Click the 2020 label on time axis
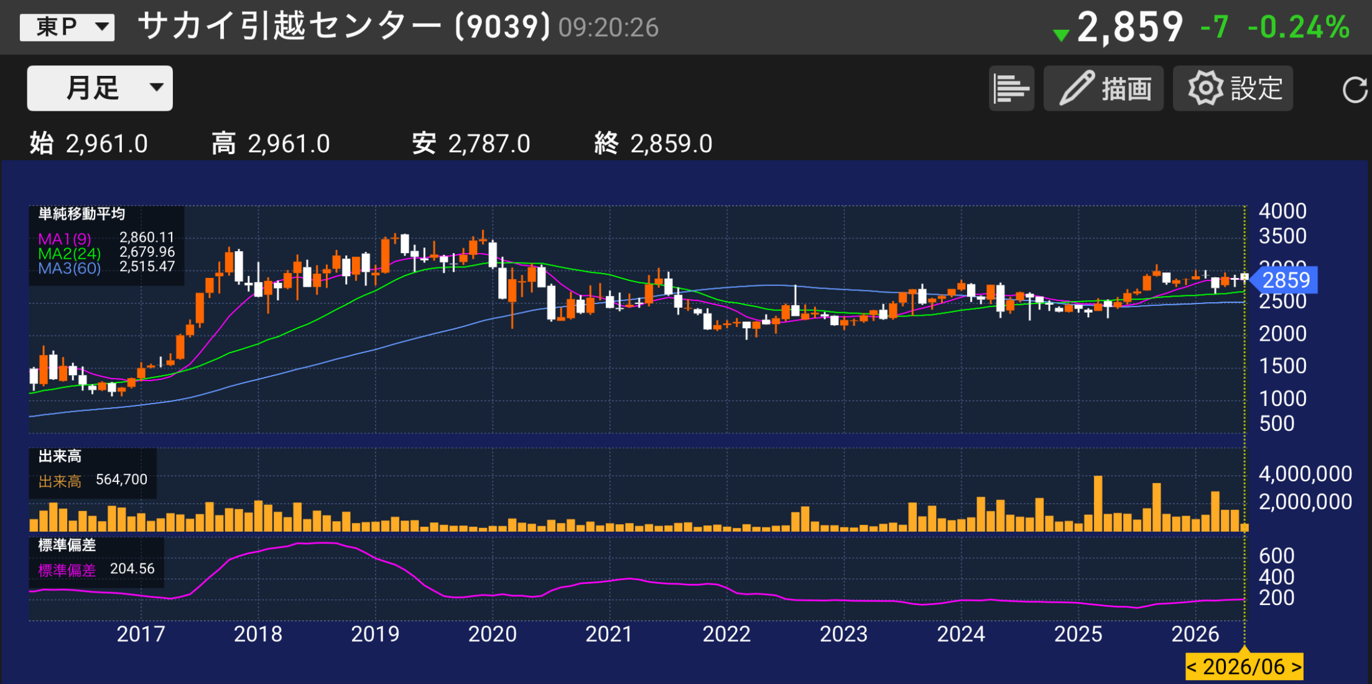Image resolution: width=1372 pixels, height=684 pixels. click(x=493, y=634)
